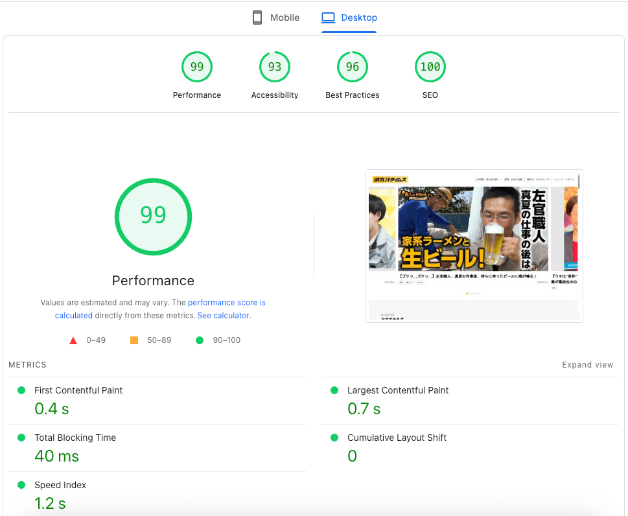Click the green dot beside Speed Index
The image size is (628, 516).
point(21,485)
